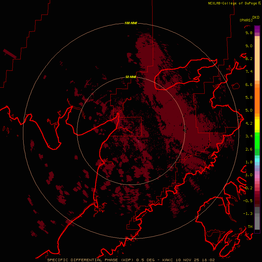Click the 6.6 scale value

pos(249,84)
